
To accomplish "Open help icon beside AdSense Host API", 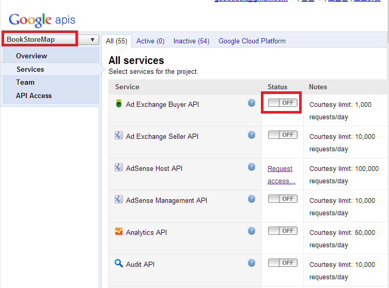I will 252,167.
